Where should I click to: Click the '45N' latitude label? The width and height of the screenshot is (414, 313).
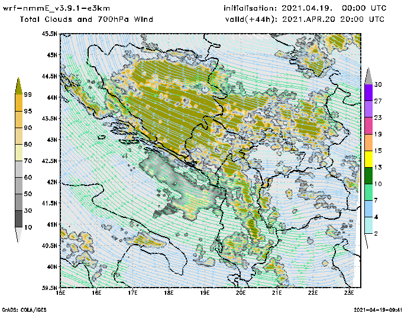pyautogui.click(x=52, y=55)
